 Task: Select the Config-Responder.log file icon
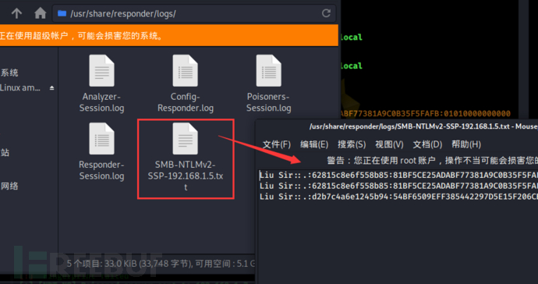pyautogui.click(x=186, y=70)
